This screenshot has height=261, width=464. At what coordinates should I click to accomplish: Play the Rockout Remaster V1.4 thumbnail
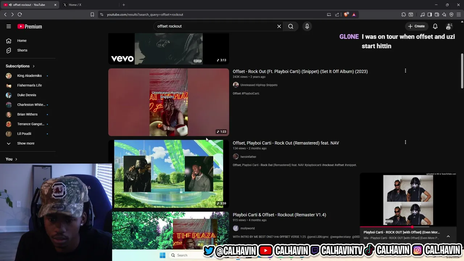coord(170,231)
